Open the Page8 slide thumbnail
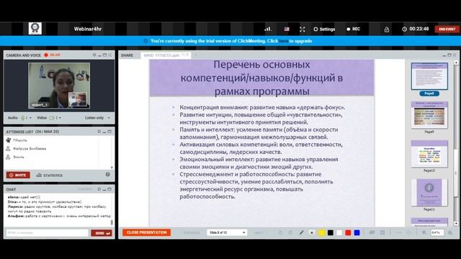Image resolution: width=461 pixels, height=259 pixels. coord(429,76)
